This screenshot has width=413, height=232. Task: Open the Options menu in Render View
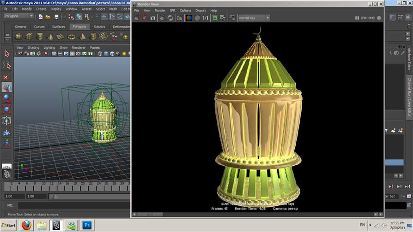coord(185,11)
